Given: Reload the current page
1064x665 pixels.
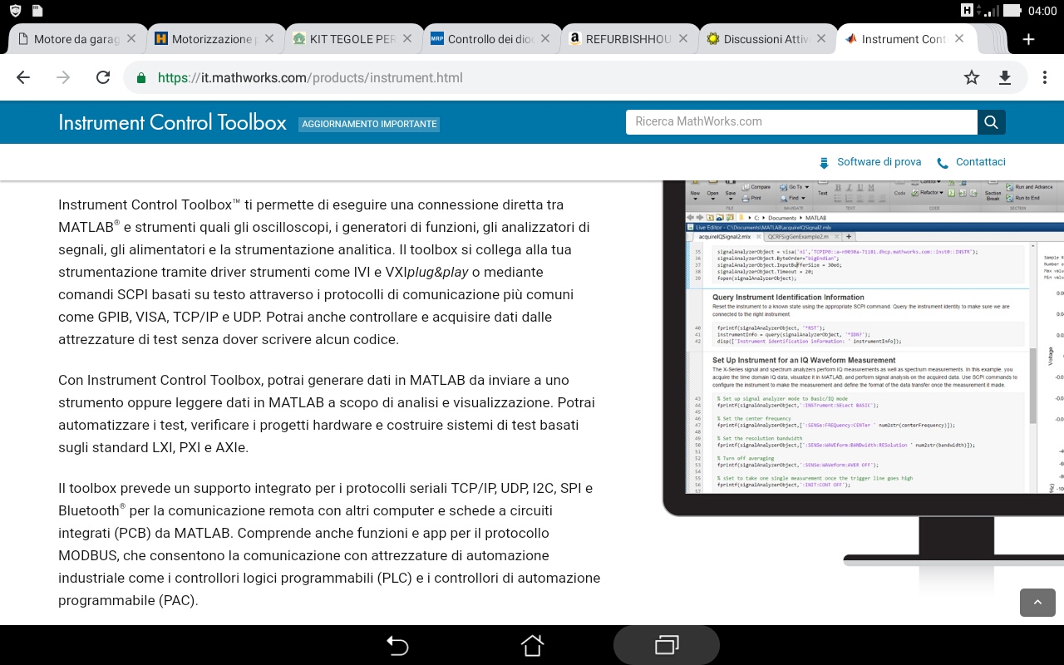Looking at the screenshot, I should [103, 77].
